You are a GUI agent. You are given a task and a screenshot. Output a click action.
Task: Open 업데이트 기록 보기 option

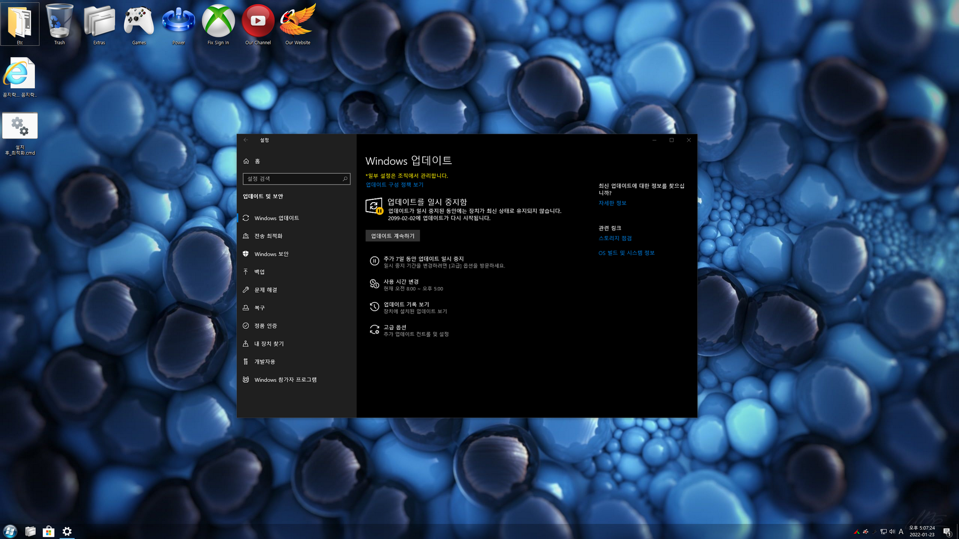[x=408, y=307]
